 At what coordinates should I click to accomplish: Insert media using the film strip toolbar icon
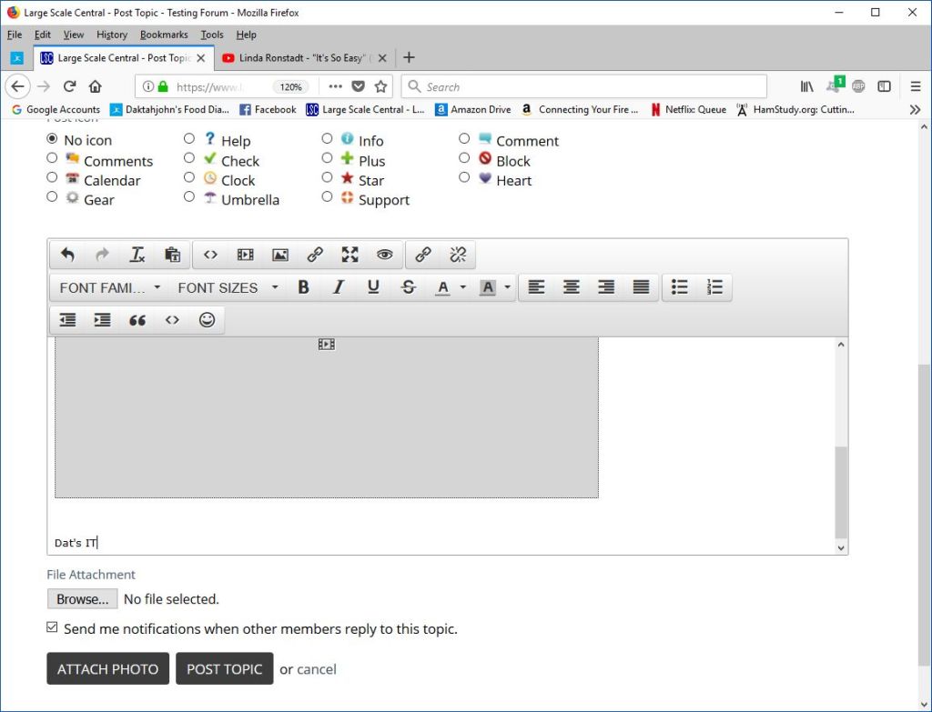point(246,255)
